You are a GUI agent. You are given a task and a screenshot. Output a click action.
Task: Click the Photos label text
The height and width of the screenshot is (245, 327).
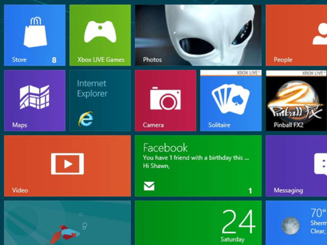coord(153,60)
